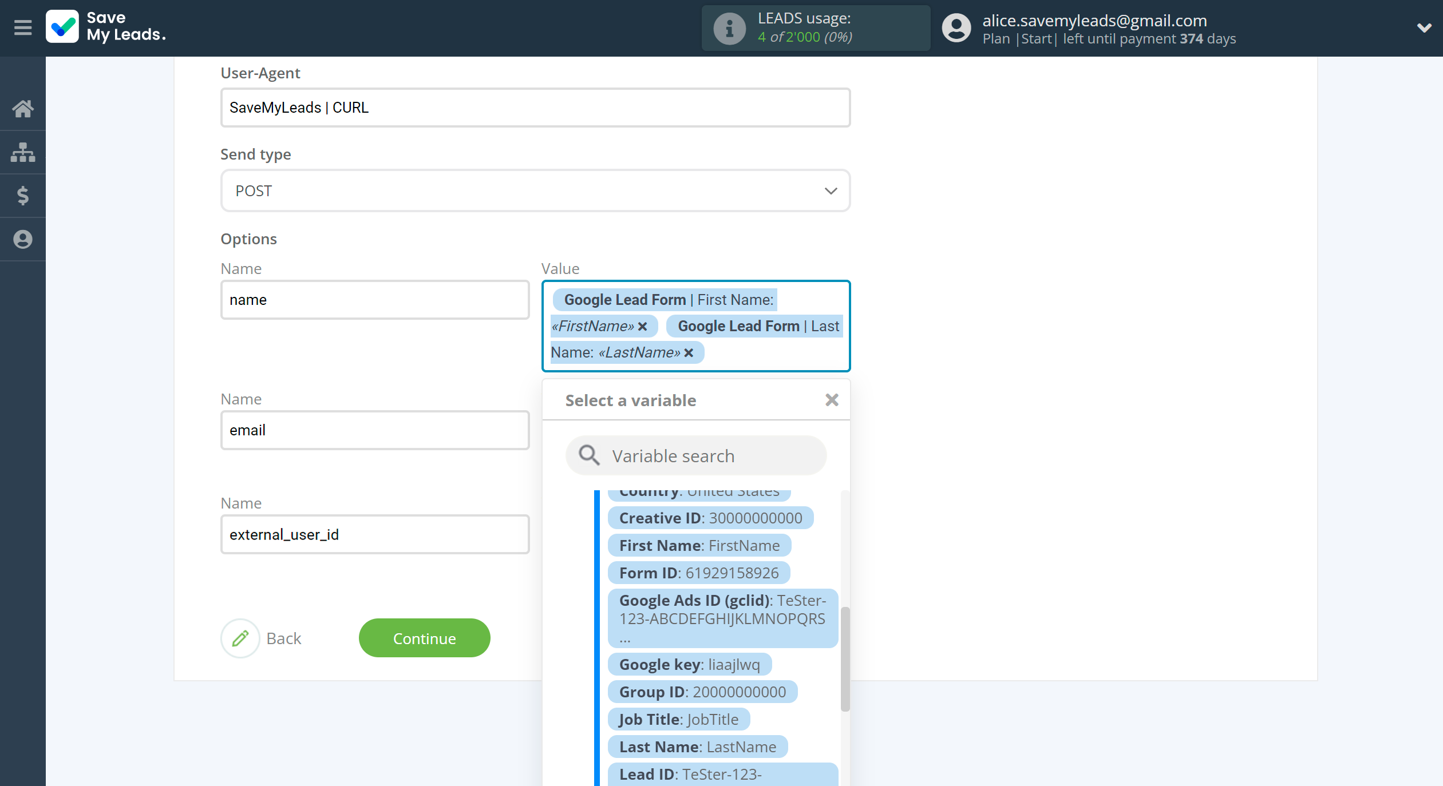Select the Creative ID variable
Image resolution: width=1443 pixels, height=786 pixels.
710,518
